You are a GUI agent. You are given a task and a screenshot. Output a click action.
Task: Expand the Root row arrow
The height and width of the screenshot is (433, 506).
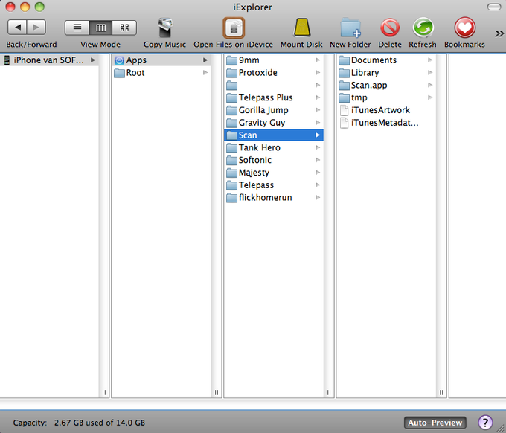[205, 73]
